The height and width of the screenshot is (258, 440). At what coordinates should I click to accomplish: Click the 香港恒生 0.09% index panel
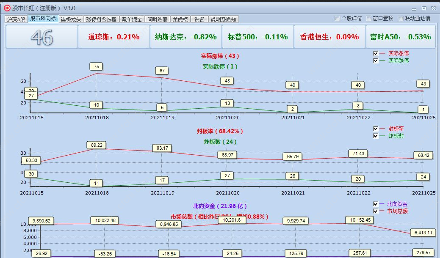[329, 37]
